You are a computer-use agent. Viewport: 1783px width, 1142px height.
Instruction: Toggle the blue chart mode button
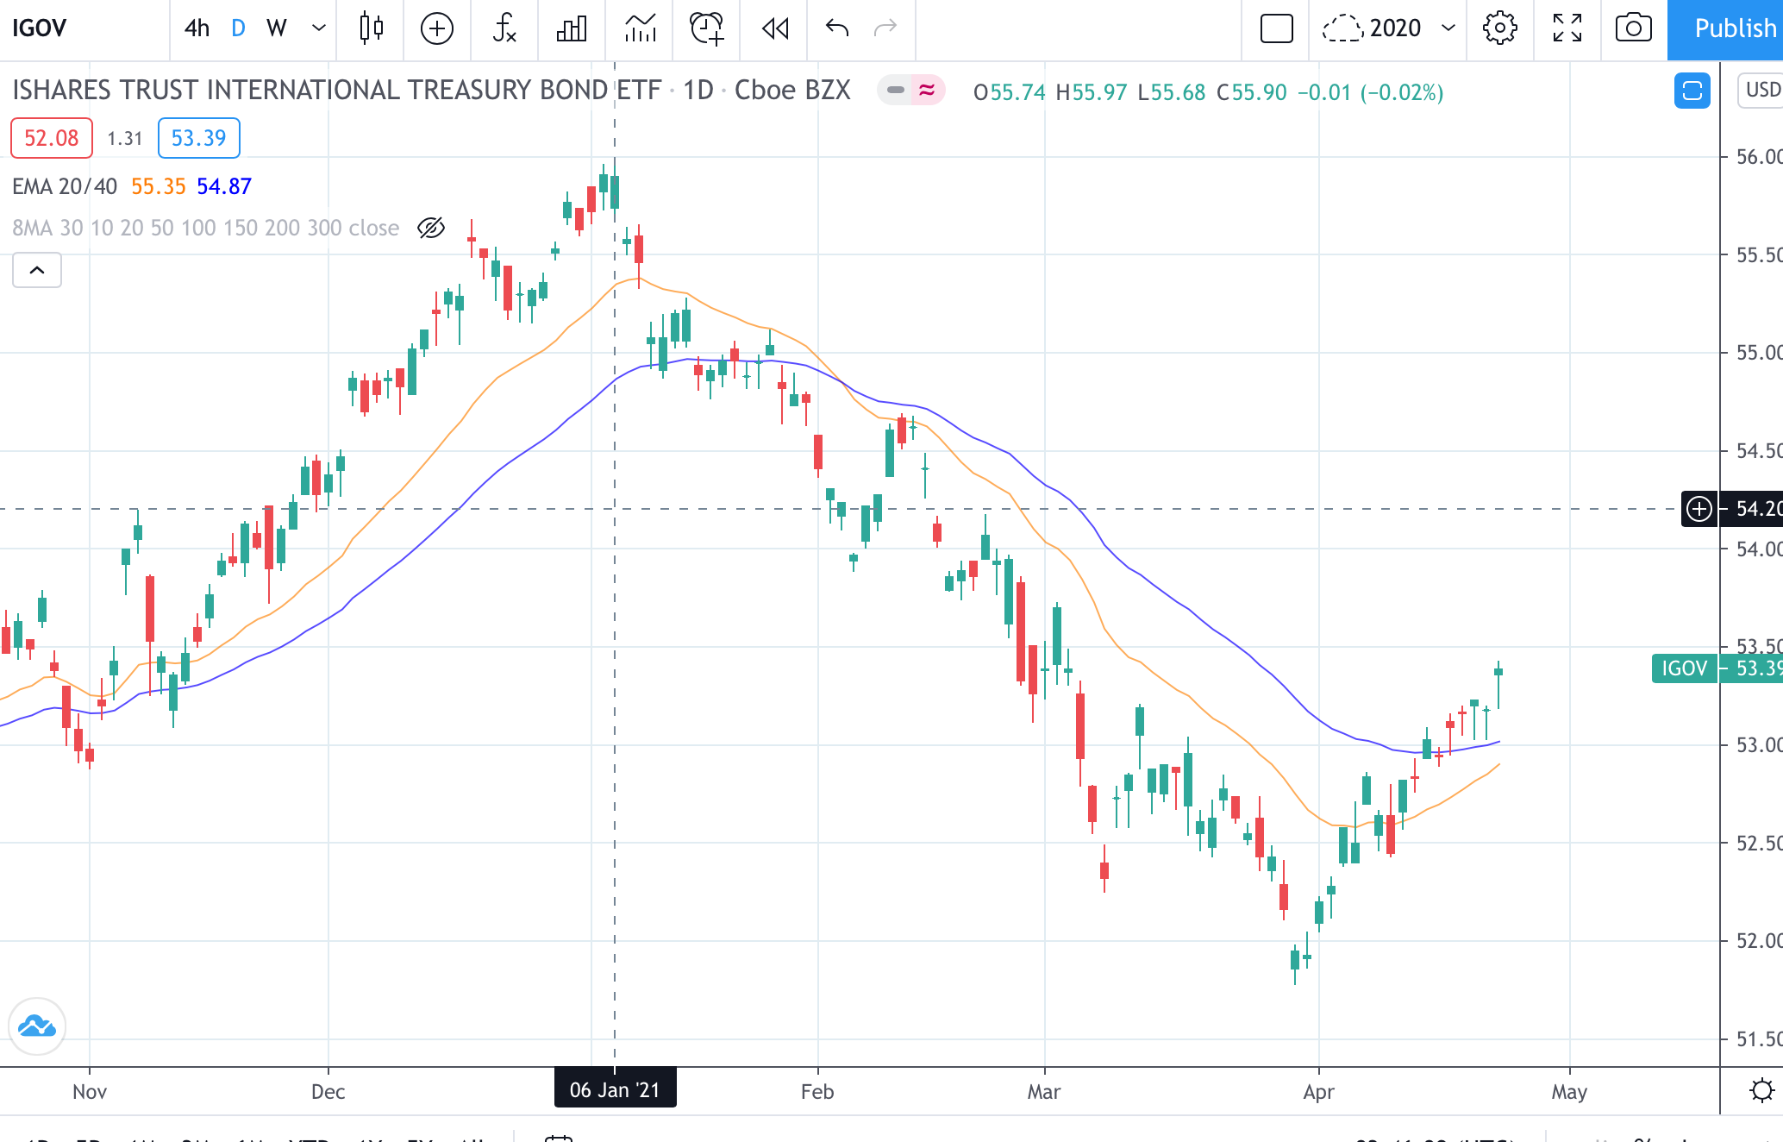point(1692,90)
